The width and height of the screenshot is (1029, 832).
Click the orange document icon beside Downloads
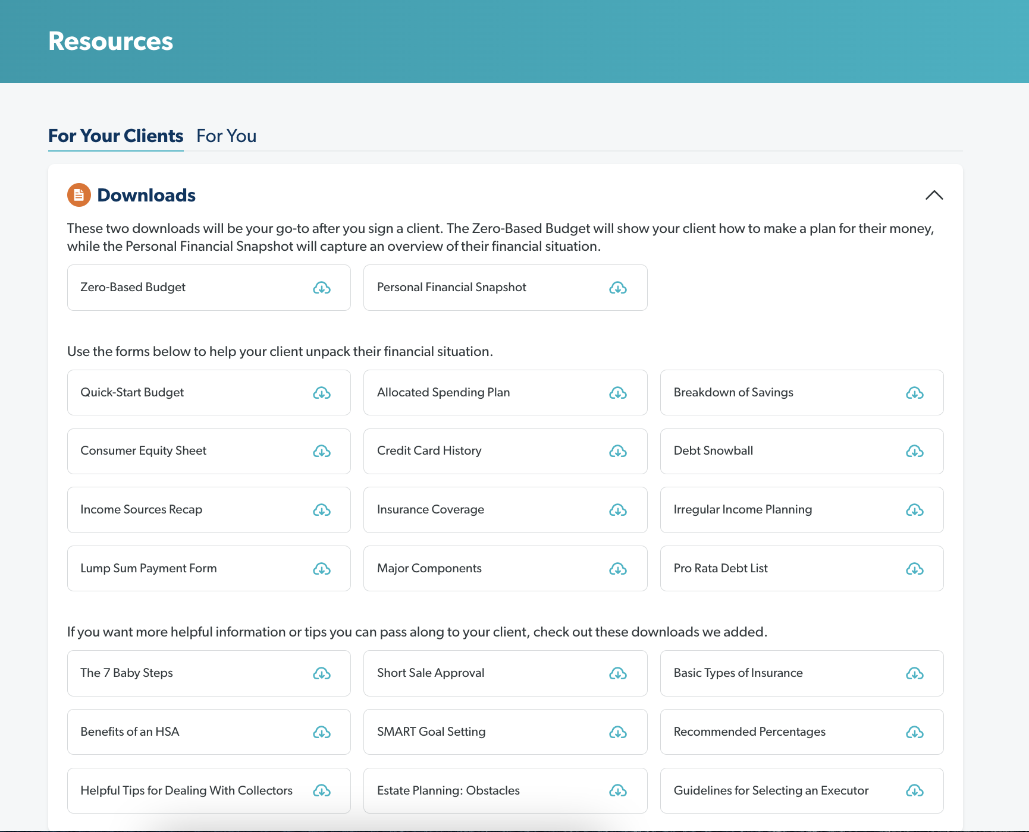click(79, 195)
